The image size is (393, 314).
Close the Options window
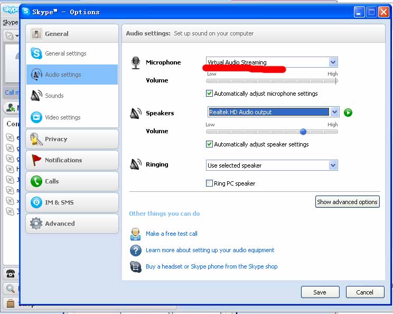click(383, 12)
